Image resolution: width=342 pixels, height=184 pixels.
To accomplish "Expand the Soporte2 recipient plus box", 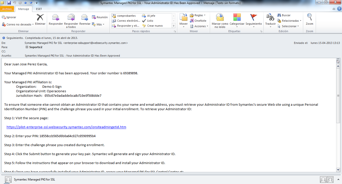I will click(27, 47).
